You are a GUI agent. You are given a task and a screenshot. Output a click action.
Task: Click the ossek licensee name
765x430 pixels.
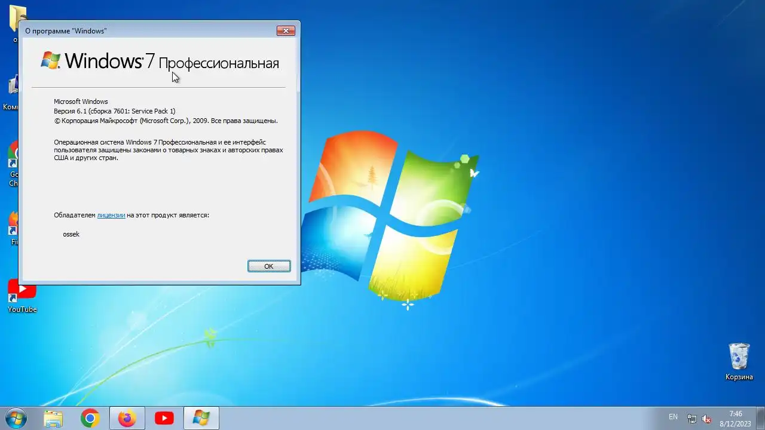point(71,234)
